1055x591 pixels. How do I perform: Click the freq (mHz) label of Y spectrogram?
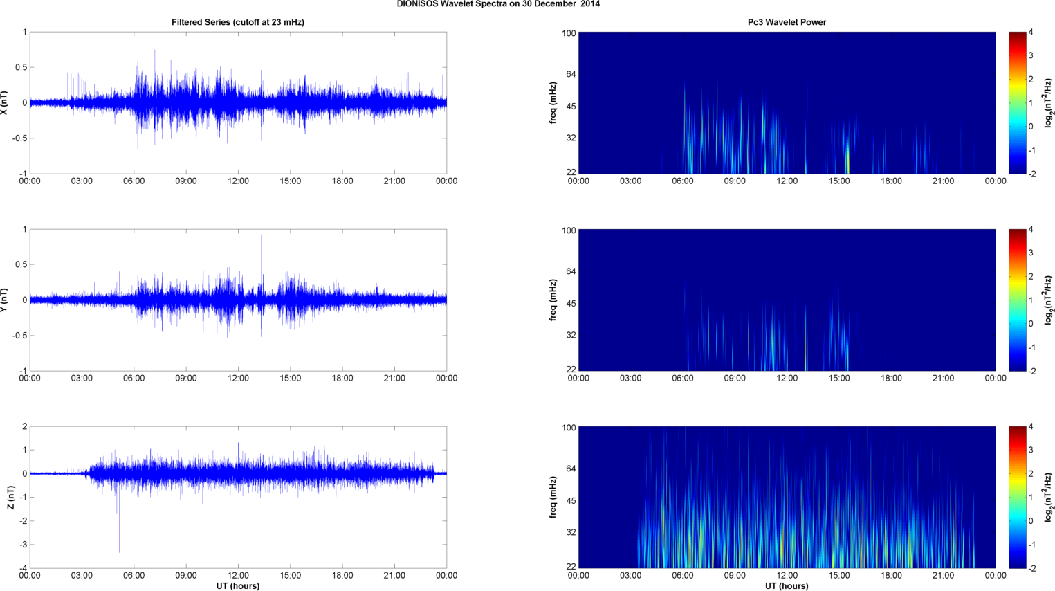point(553,300)
